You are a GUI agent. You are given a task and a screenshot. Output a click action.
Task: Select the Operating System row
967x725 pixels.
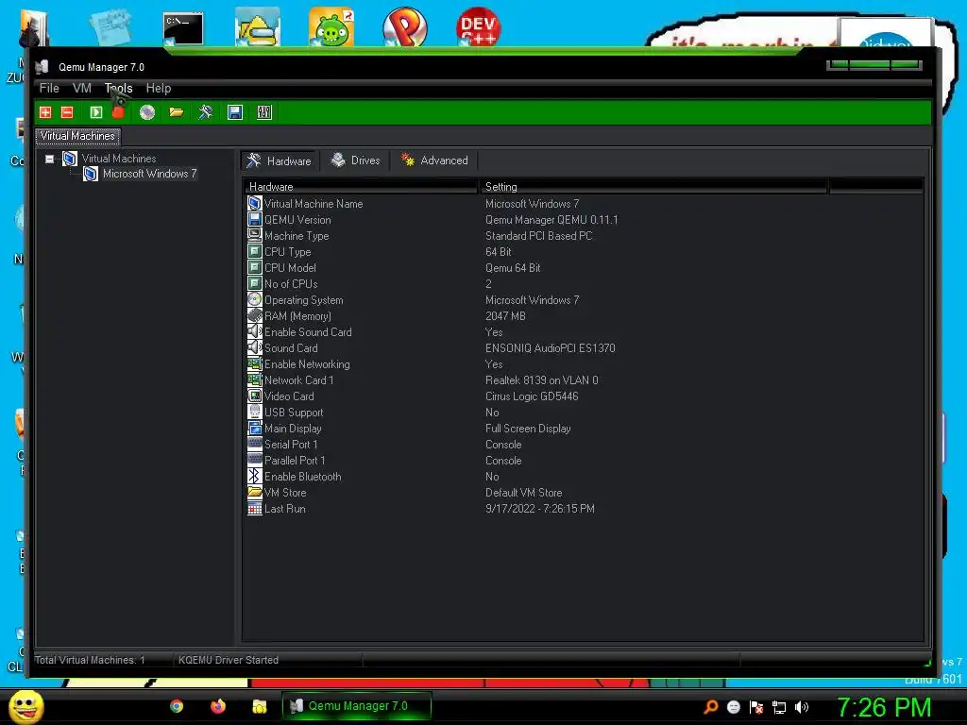(x=584, y=299)
